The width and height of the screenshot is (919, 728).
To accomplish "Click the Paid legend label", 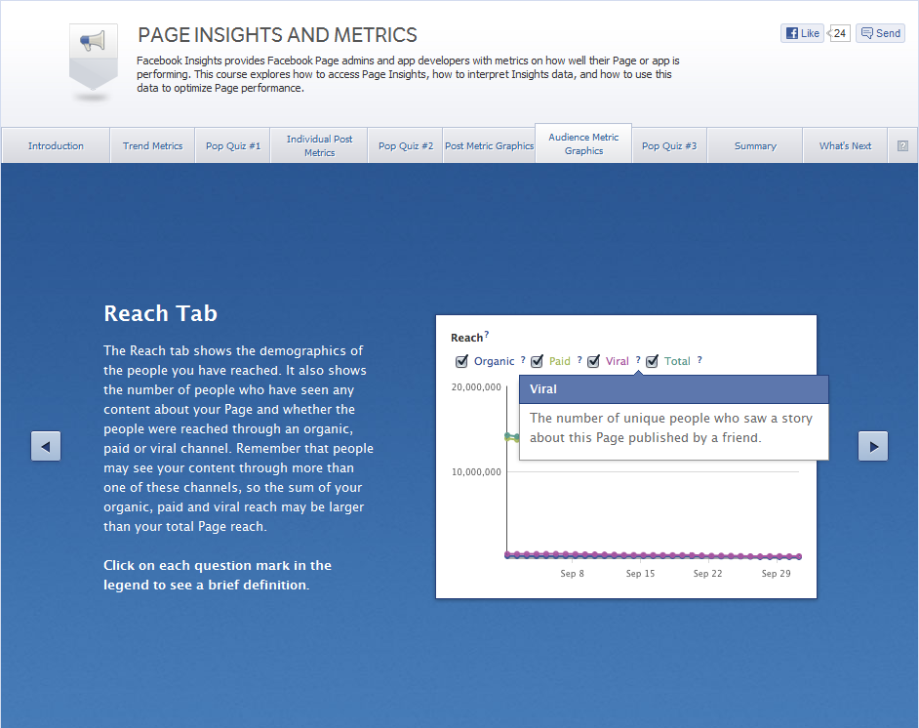I will point(560,361).
